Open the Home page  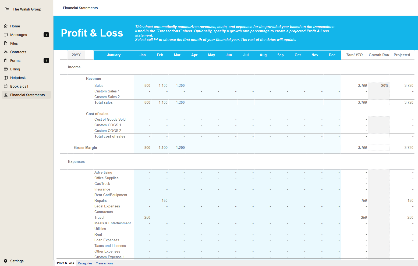(x=26, y=26)
